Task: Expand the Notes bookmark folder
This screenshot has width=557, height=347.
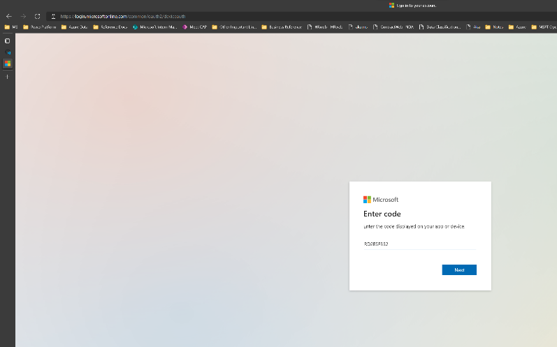Action: (x=493, y=27)
